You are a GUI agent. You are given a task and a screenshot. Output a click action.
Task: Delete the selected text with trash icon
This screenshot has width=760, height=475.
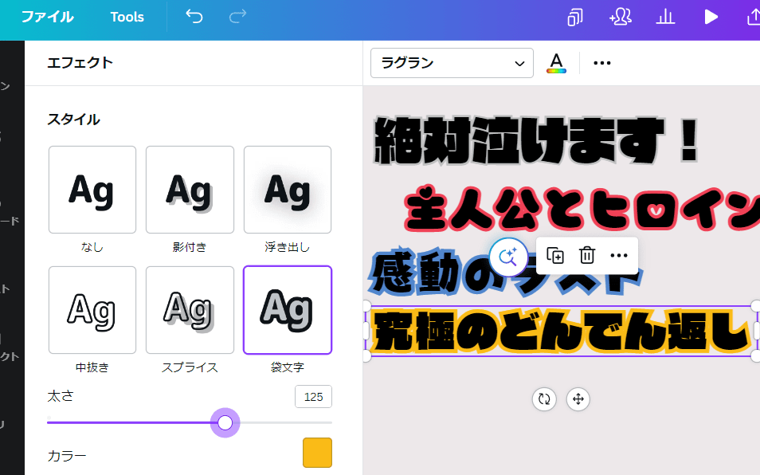(587, 256)
